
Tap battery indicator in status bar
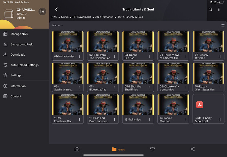(221, 2)
